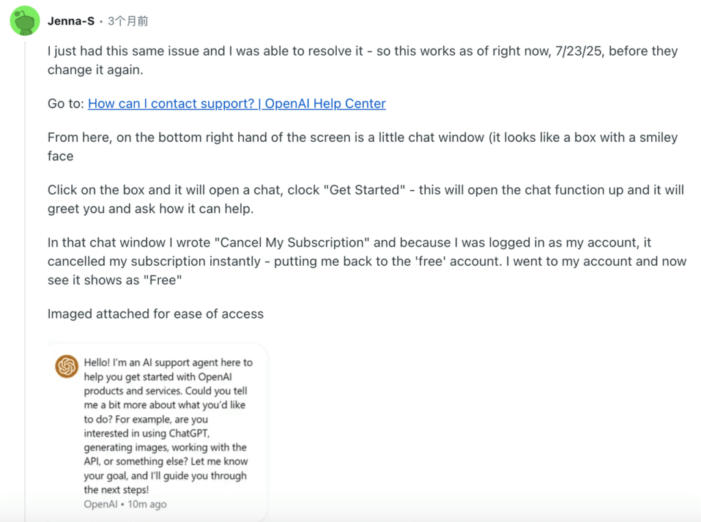Click "greet you and ask how it can help"
Image resolution: width=701 pixels, height=522 pixels.
point(151,208)
